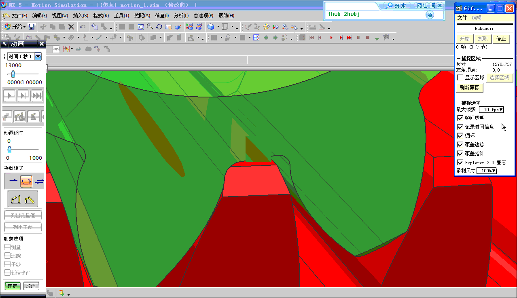Viewport: 517px width, 298px height.
Task: Click the 停止 button in Gif window
Action: 501,39
